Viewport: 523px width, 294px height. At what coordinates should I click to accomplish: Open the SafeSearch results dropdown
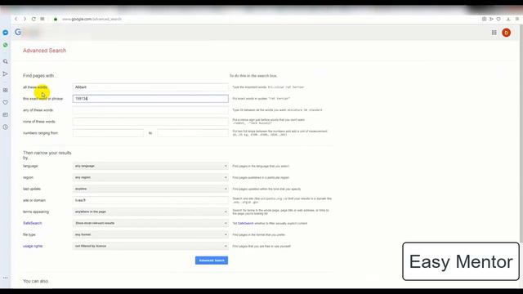point(150,223)
